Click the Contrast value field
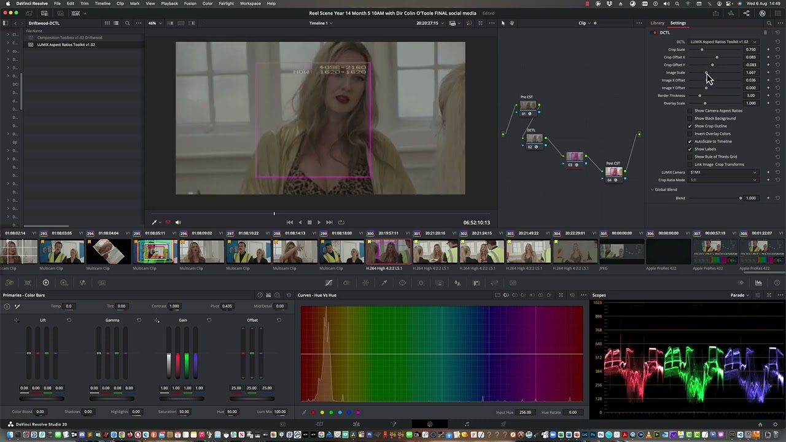Screen dimensions: 786x442 coord(174,306)
